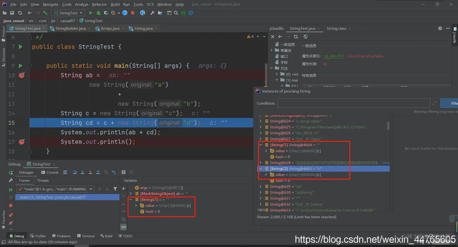Click Step Out up-arrow icon
Viewport: 458px width, 247px height.
click(98, 172)
